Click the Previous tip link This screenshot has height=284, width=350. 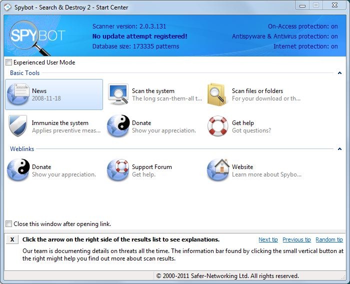(296, 239)
